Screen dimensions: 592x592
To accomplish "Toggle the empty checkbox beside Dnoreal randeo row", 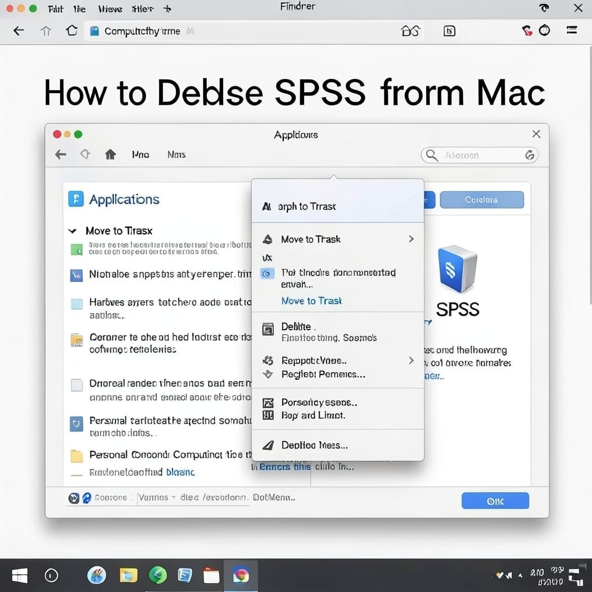I will tap(77, 384).
